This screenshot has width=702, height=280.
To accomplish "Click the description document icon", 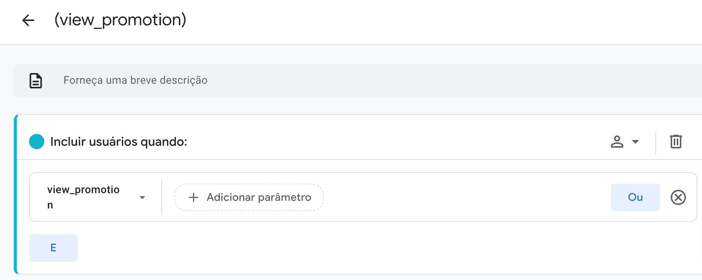I will (36, 81).
